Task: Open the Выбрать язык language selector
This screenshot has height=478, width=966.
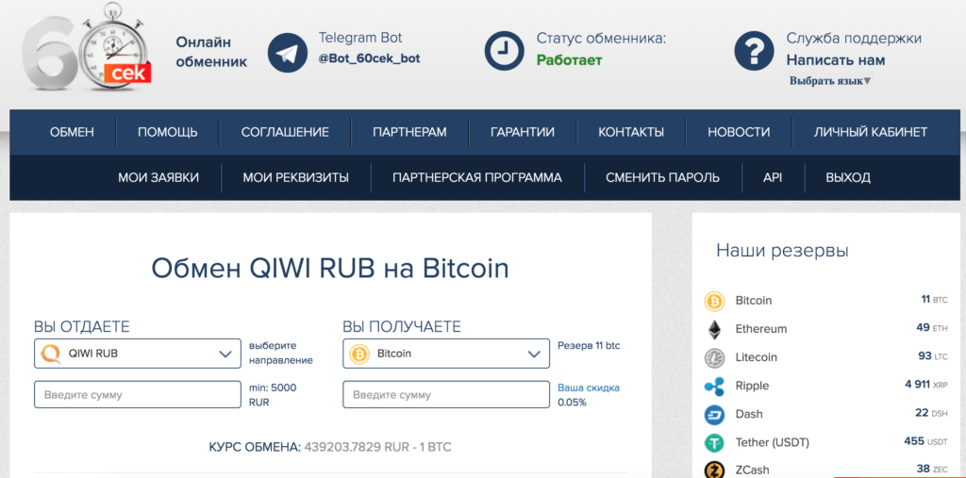Action: tap(830, 81)
